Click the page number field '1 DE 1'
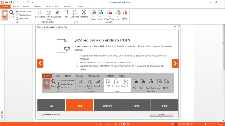This screenshot has height=126, width=225. (108, 124)
